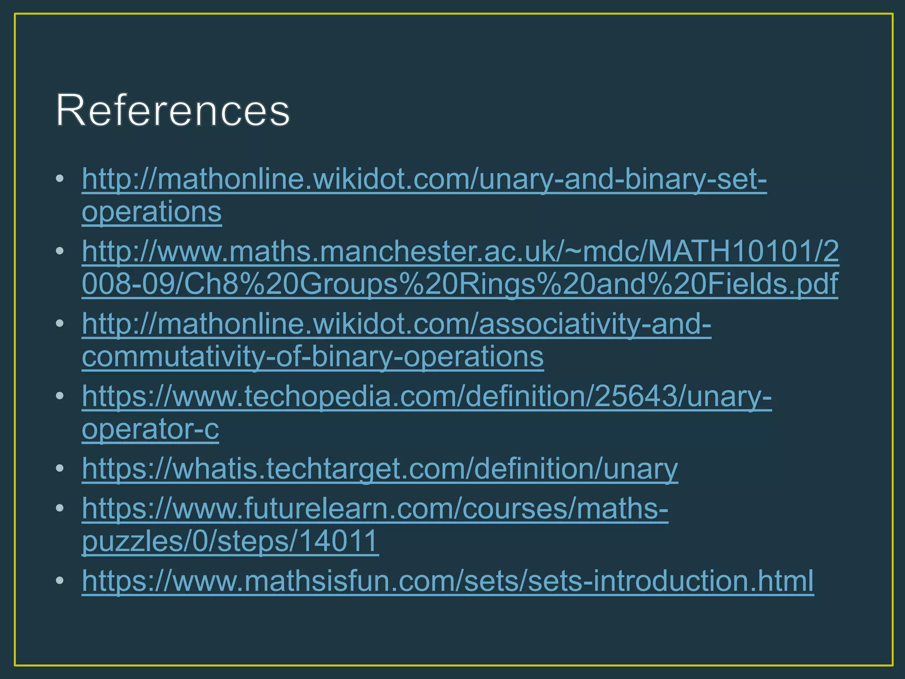Click the bullet beside the techtarget link
The width and height of the screenshot is (905, 679).
60,469
